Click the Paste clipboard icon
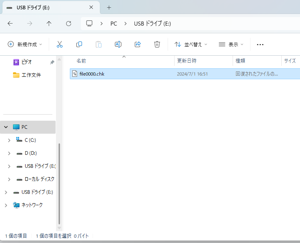The width and height of the screenshot is (300, 243). click(x=99, y=44)
